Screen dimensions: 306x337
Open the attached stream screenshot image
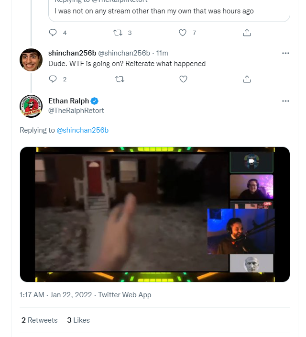pos(155,214)
